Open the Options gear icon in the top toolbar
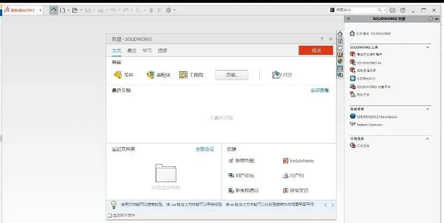444x223 pixels. tap(169, 10)
